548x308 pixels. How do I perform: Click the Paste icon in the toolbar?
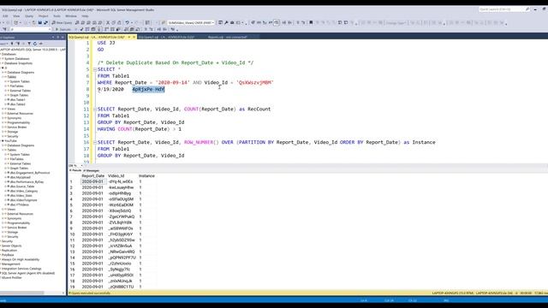coord(119,23)
